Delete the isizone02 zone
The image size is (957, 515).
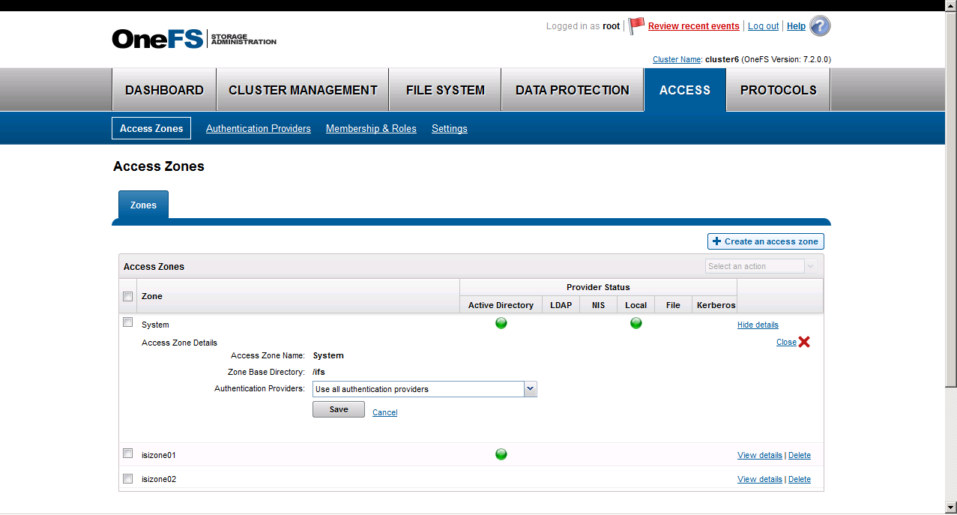pyautogui.click(x=800, y=479)
